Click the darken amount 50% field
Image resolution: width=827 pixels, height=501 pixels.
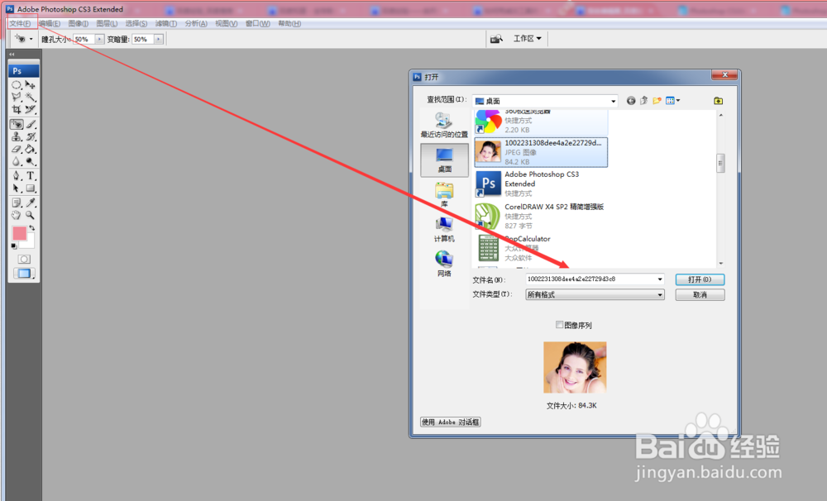click(143, 39)
